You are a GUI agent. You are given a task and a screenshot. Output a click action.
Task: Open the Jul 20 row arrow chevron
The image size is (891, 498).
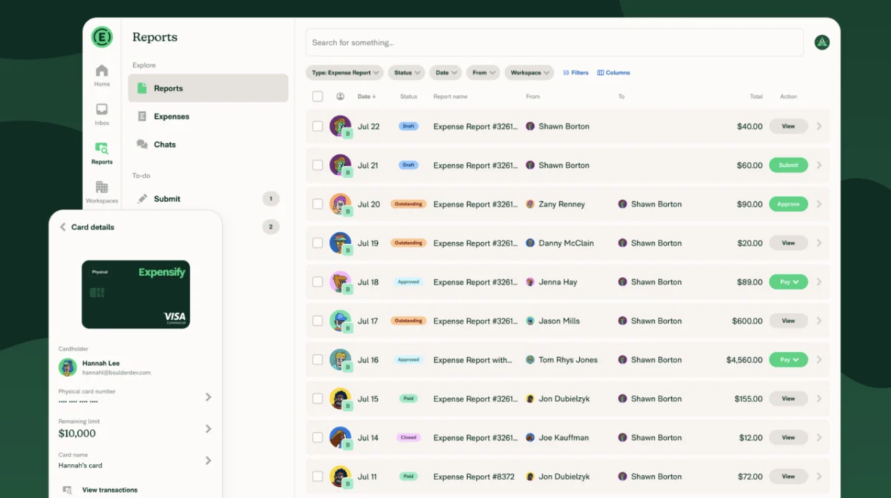coord(819,204)
